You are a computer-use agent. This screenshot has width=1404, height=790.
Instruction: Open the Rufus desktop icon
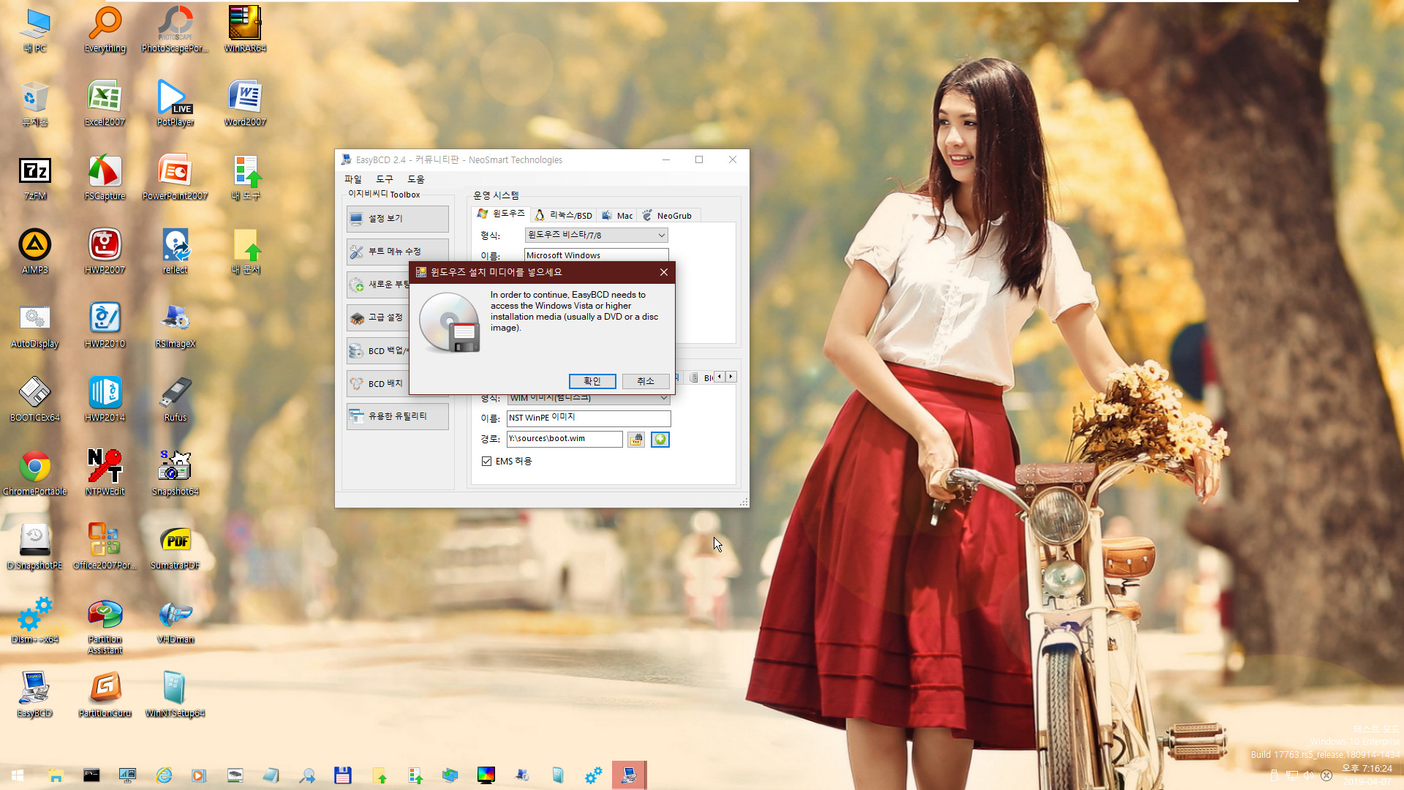click(x=175, y=399)
